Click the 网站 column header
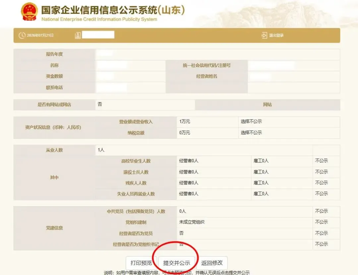This screenshot has width=358, height=275. pos(268,104)
